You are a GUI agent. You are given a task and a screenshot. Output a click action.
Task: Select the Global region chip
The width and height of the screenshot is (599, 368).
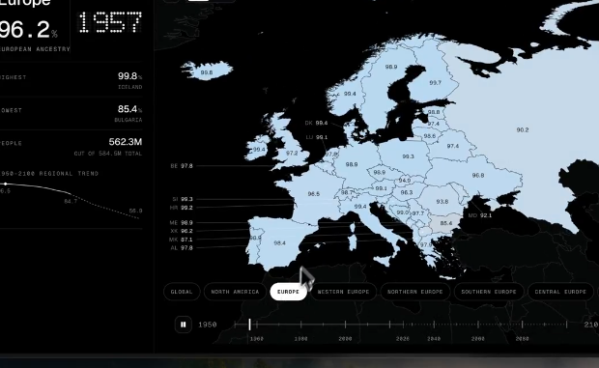(x=182, y=292)
